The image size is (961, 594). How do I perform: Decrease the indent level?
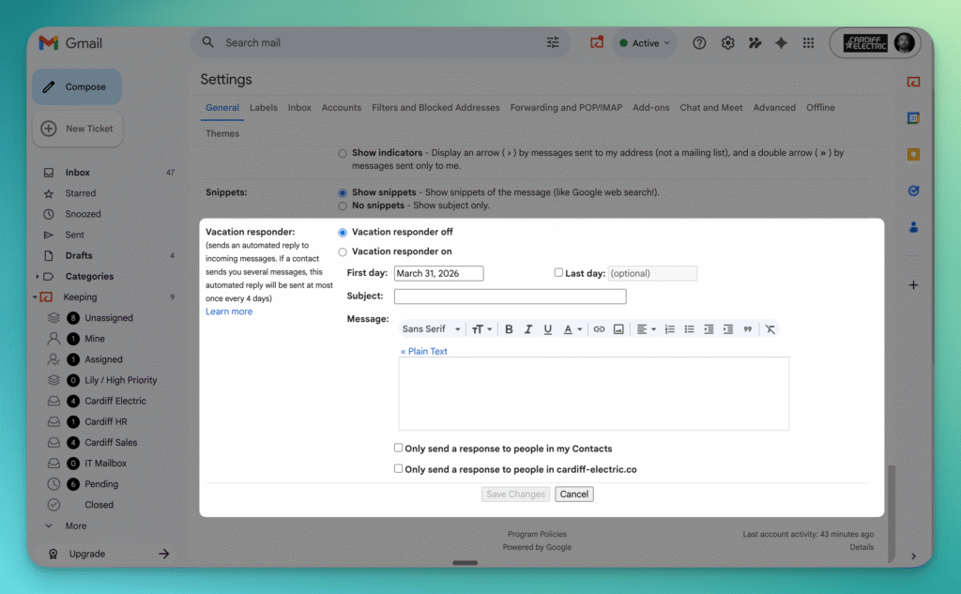click(709, 329)
